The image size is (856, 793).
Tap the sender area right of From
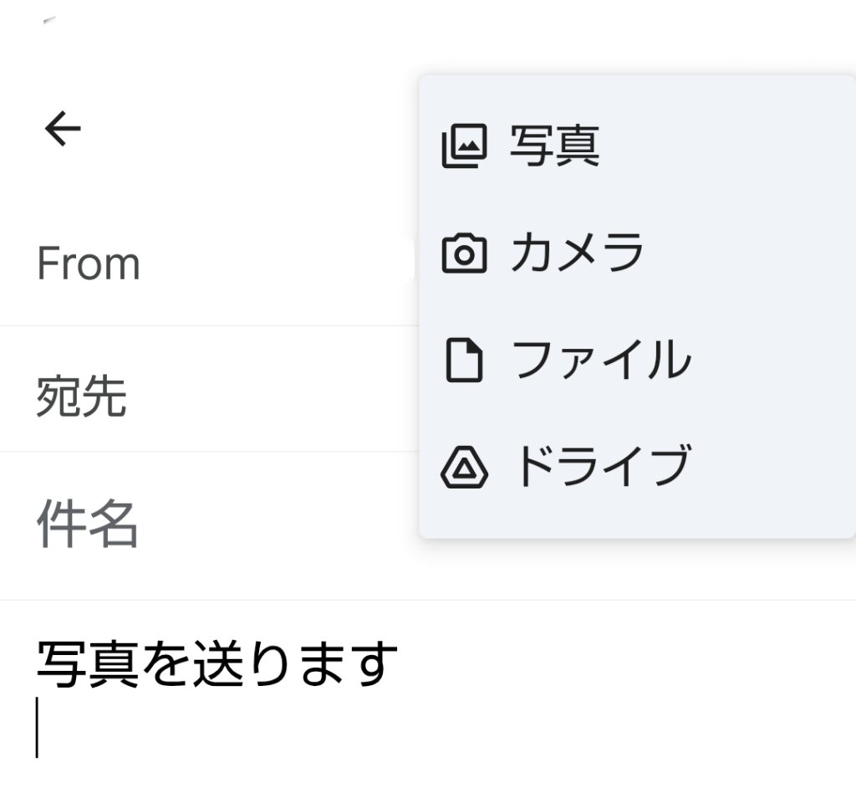276,264
